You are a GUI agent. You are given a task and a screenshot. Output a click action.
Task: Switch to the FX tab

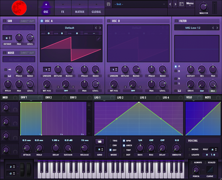[63, 8]
